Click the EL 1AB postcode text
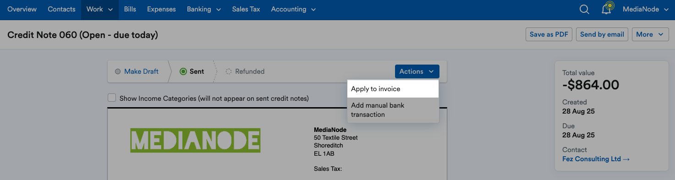Image resolution: width=675 pixels, height=180 pixels. [x=324, y=154]
